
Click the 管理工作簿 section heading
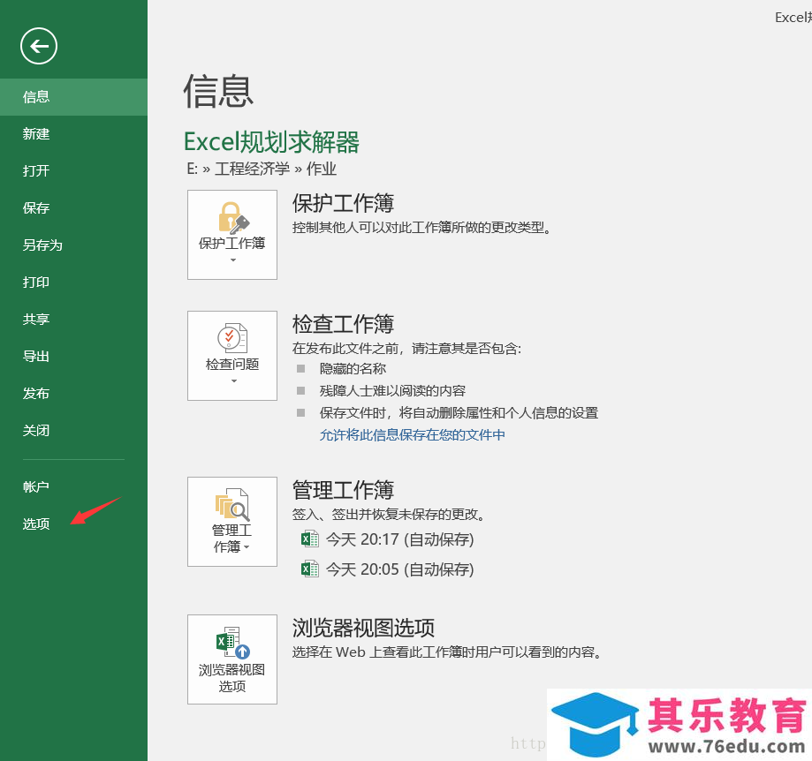(343, 490)
